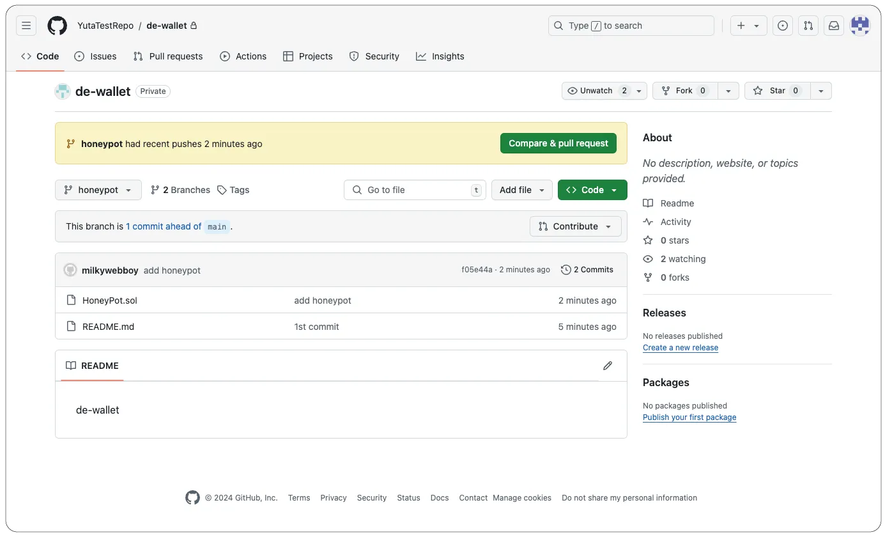Image resolution: width=885 pixels, height=537 pixels.
Task: Open the Issues tab
Action: [x=95, y=56]
